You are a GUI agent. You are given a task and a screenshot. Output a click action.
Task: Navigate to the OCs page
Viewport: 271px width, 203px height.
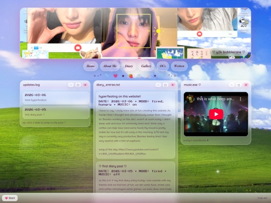pos(163,66)
